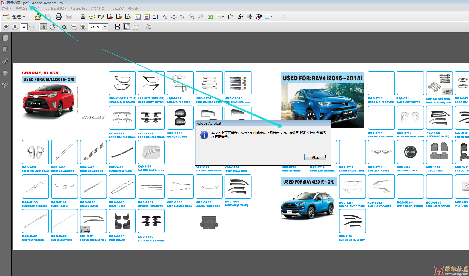Click the scissors cut icon

[148, 27]
